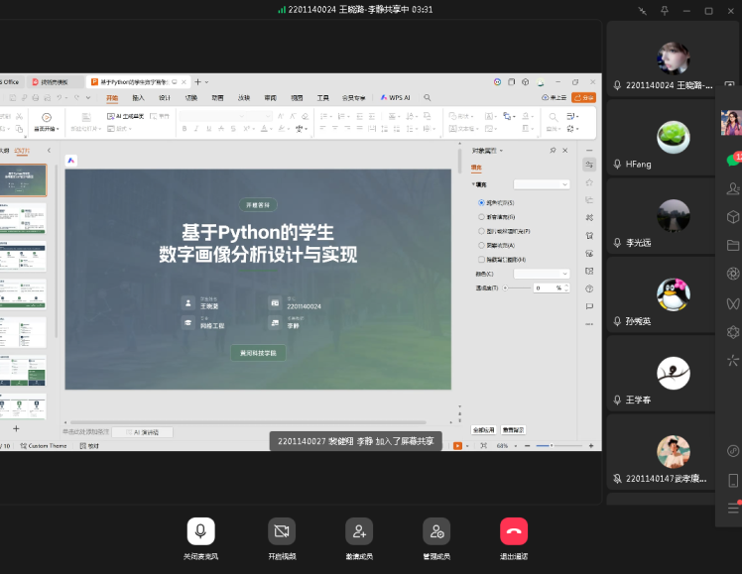The height and width of the screenshot is (574, 742).
Task: Select 纯色填充 solid fill radio option
Action: pos(482,202)
